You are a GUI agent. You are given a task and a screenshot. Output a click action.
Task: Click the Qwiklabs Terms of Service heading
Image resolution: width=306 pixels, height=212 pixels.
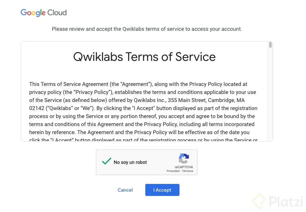click(x=144, y=57)
